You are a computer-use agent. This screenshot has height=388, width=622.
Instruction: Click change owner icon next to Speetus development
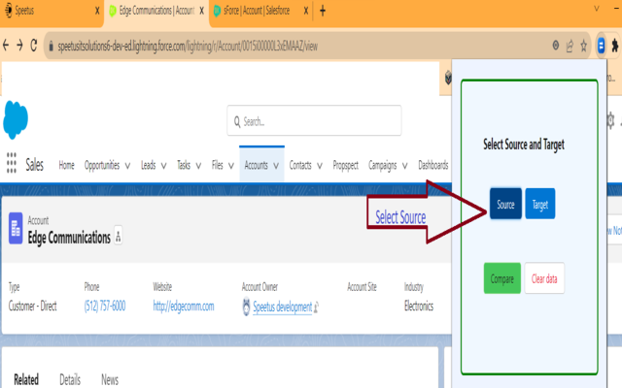tap(316, 307)
